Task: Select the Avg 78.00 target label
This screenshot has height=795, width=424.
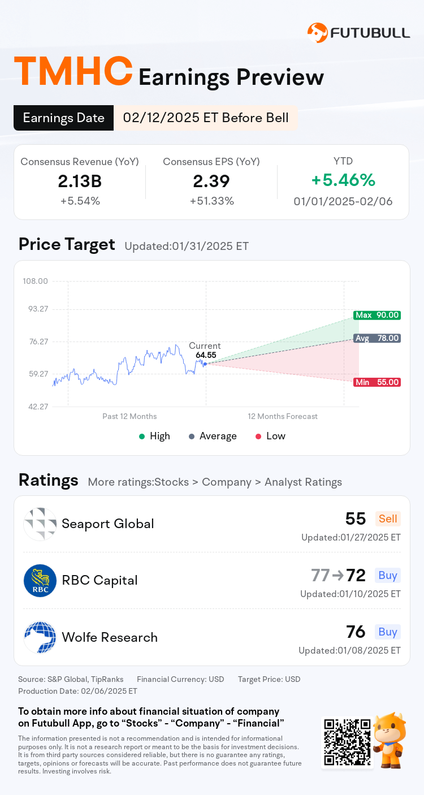Action: pyautogui.click(x=377, y=338)
